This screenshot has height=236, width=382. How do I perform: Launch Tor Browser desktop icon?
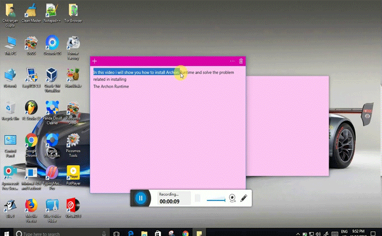pyautogui.click(x=73, y=14)
